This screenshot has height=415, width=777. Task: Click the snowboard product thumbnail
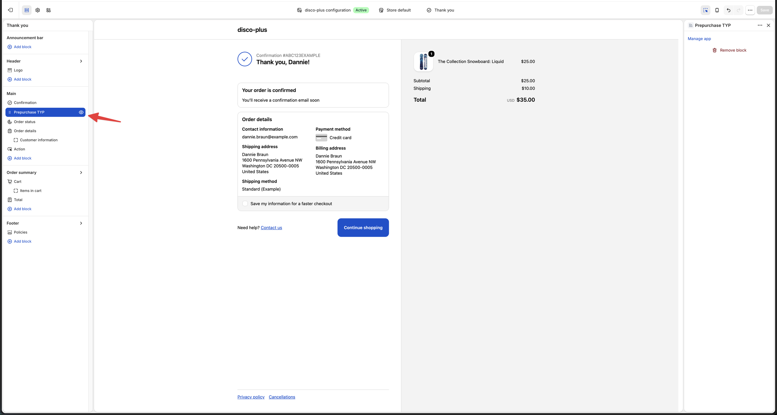click(x=423, y=62)
